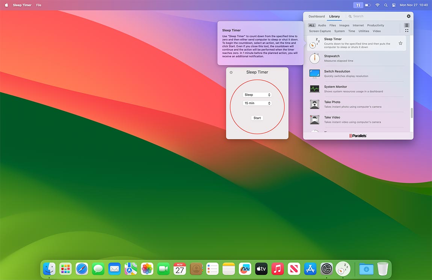Click Parallels Toolbox icon in menu bar
The height and width of the screenshot is (280, 432).
pyautogui.click(x=358, y=5)
